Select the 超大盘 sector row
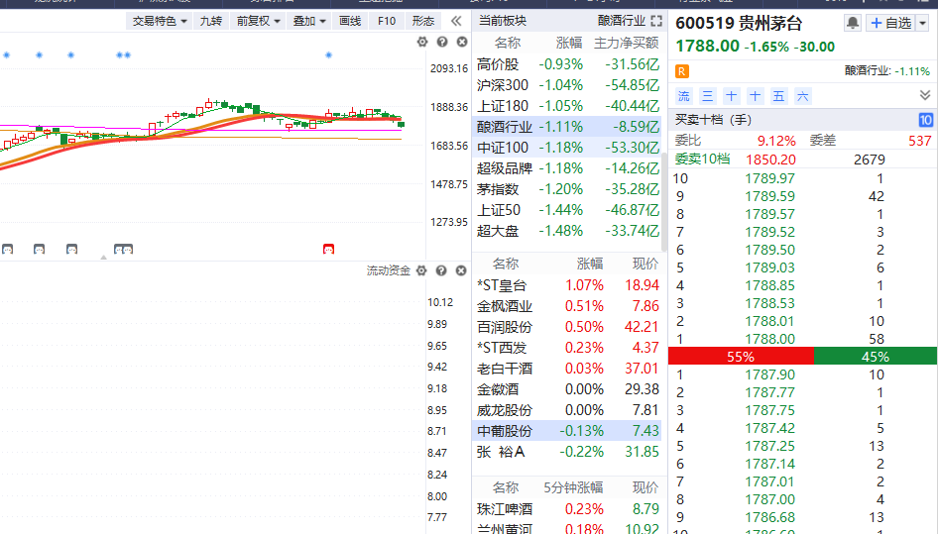The height and width of the screenshot is (534, 938). coord(567,231)
